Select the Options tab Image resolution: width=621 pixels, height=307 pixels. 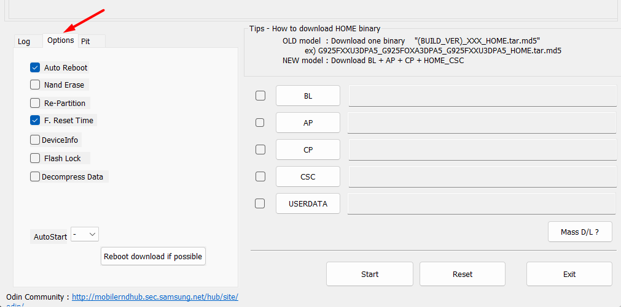61,40
